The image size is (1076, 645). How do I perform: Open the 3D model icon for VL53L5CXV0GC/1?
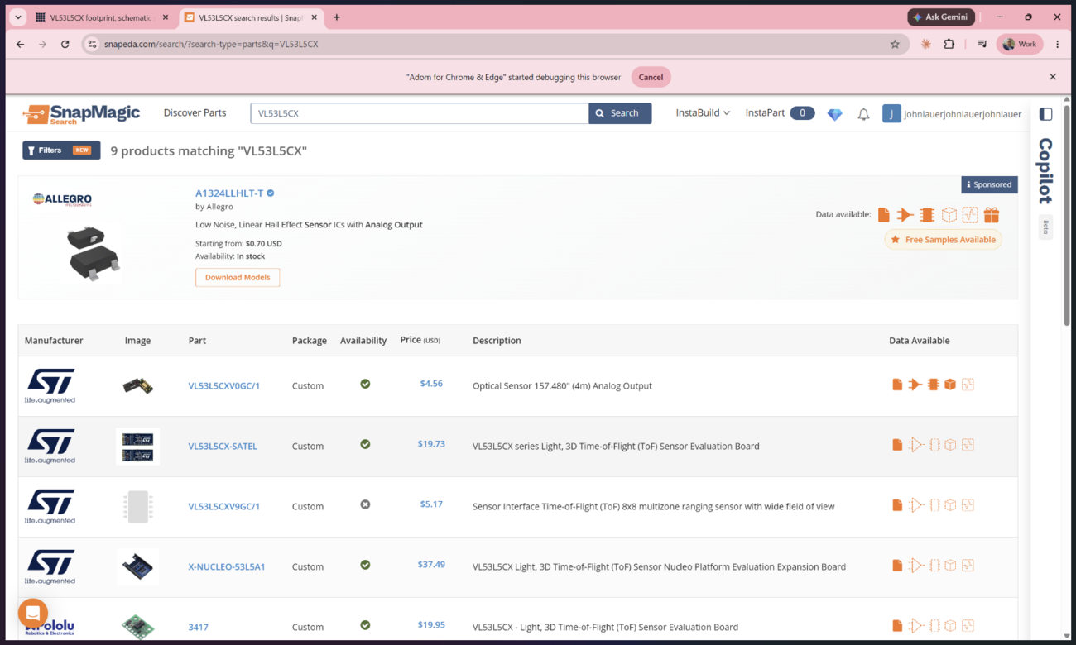pyautogui.click(x=950, y=385)
